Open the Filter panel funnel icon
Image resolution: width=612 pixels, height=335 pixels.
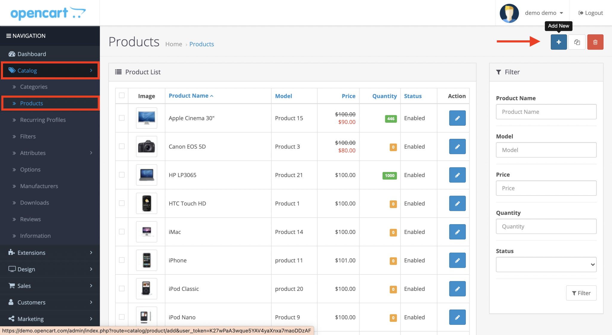tap(498, 72)
